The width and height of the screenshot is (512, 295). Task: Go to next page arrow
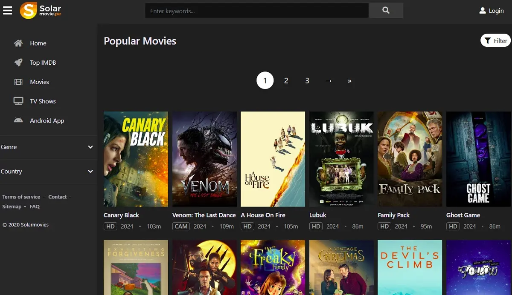coord(329,80)
